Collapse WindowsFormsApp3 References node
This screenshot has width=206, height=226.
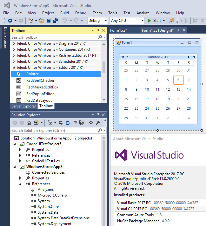click(20, 184)
